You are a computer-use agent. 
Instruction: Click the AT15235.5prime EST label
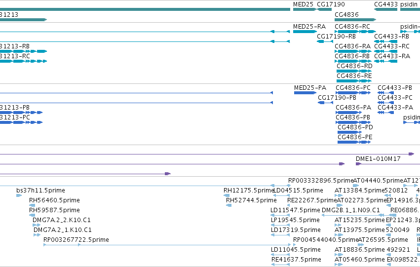pyautogui.click(x=360, y=221)
